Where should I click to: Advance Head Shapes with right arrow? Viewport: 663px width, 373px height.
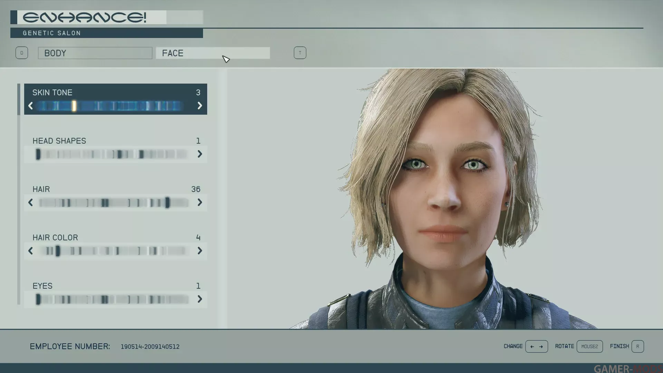[200, 154]
